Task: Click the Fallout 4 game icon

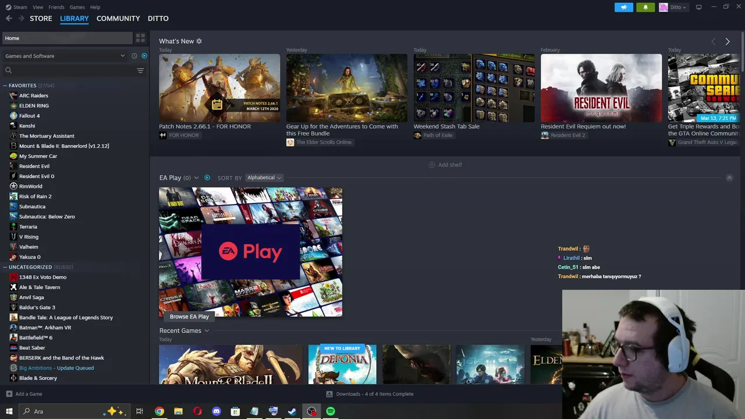Action: 13,116
